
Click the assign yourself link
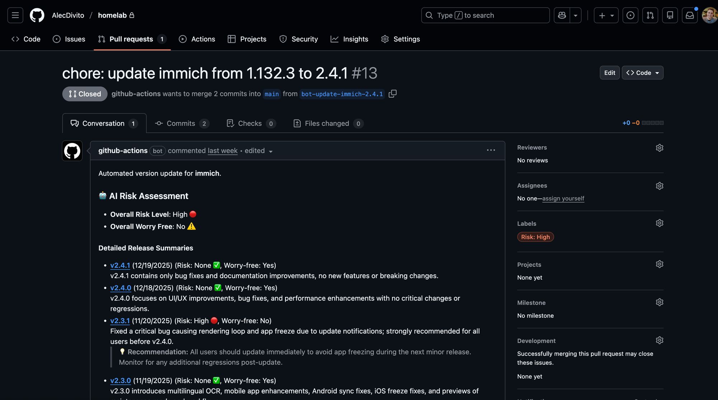(x=563, y=199)
